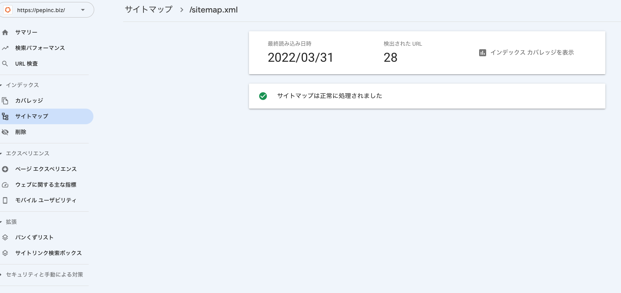Click the plus-circle icon for ページ エクスペリエンス

tap(5, 169)
